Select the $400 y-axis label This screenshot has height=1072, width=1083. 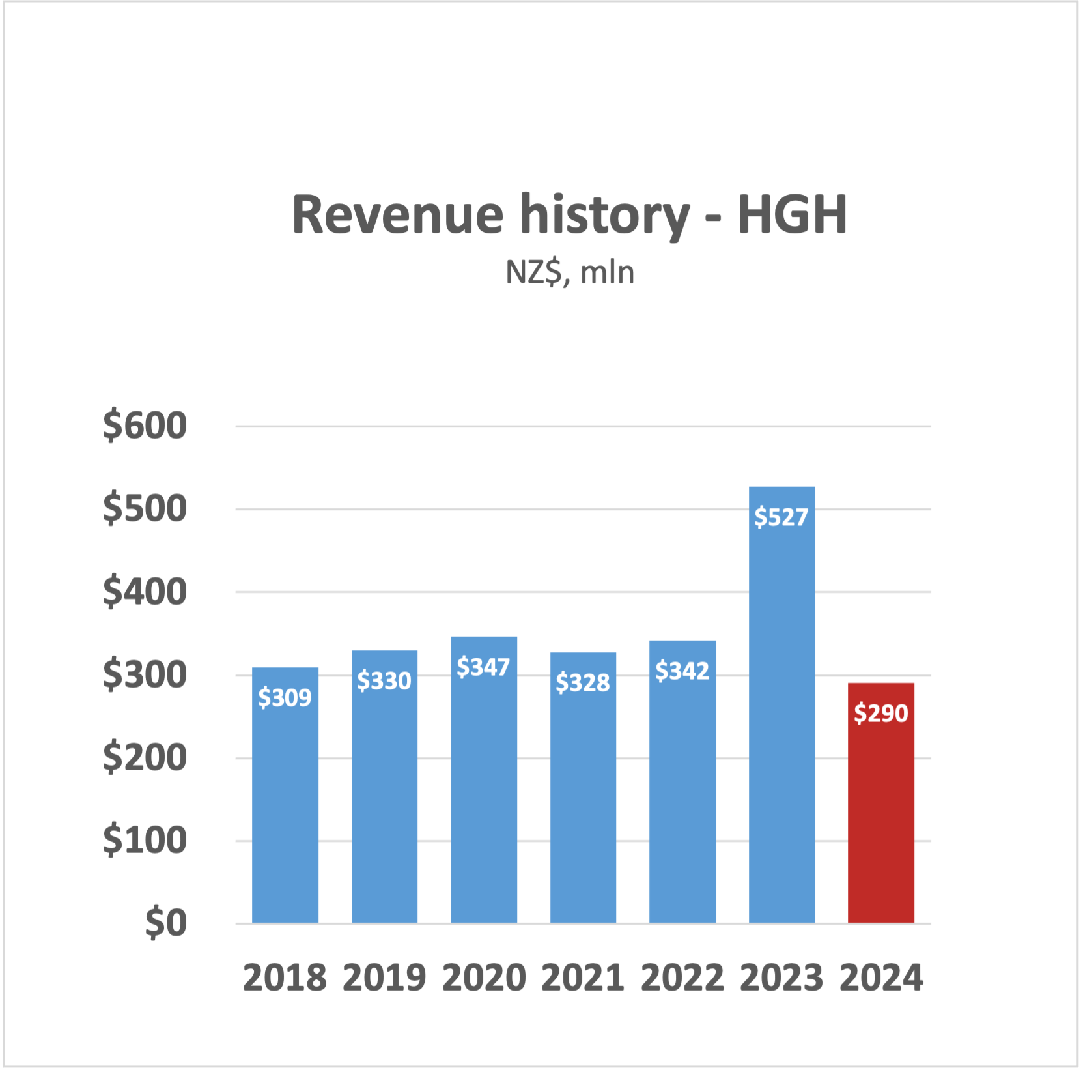point(145,592)
